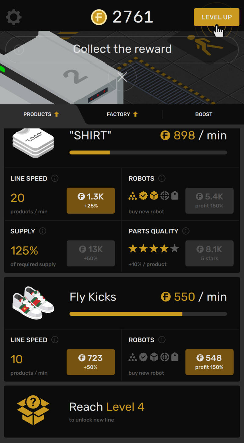244x443 pixels.
Task: Buy SHIRT robot for 5.4K
Action: tap(209, 200)
